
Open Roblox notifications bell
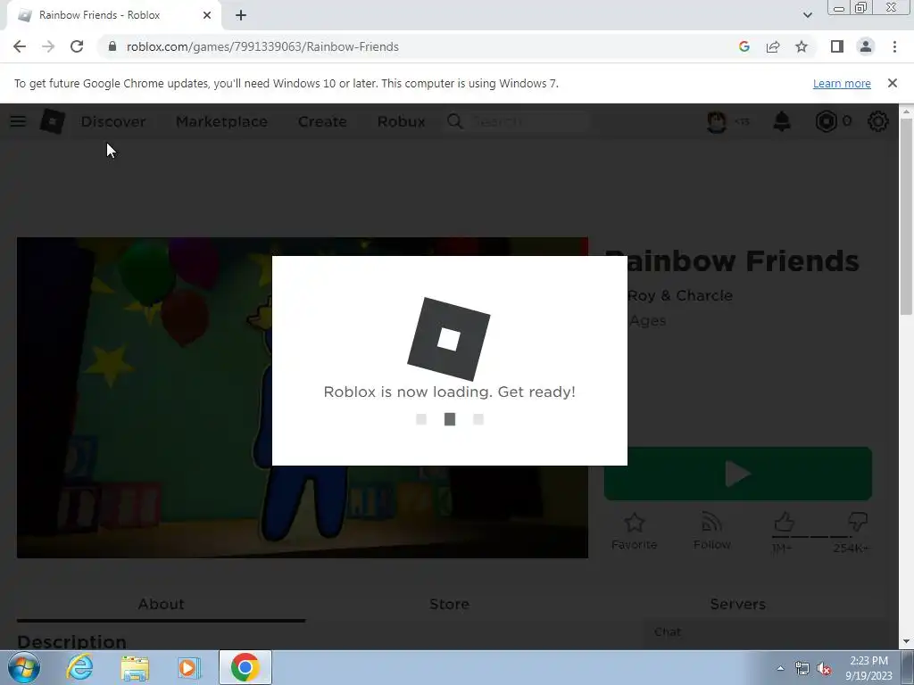coord(782,121)
